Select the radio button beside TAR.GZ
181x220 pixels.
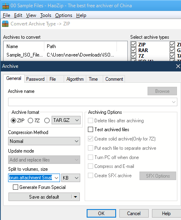pos(47,121)
